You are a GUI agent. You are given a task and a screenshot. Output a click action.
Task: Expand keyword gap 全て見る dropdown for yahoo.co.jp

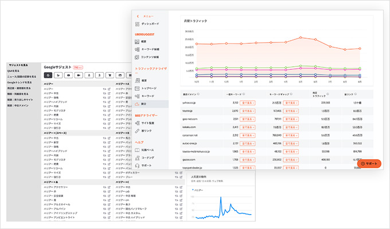[291, 103]
